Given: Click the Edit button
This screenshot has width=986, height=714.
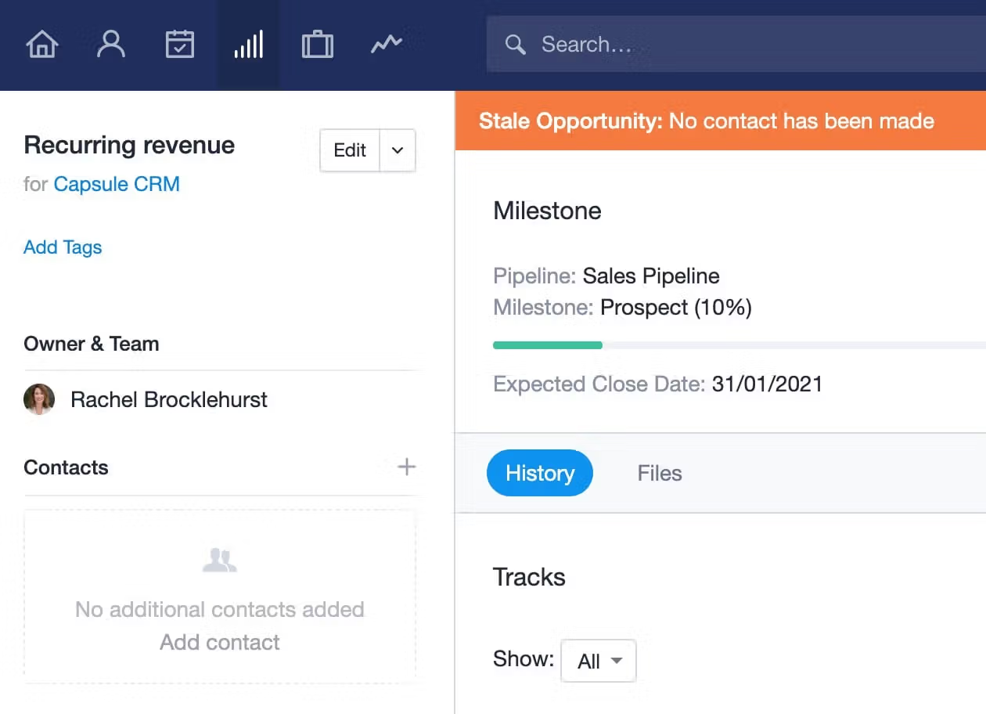Looking at the screenshot, I should [x=350, y=150].
